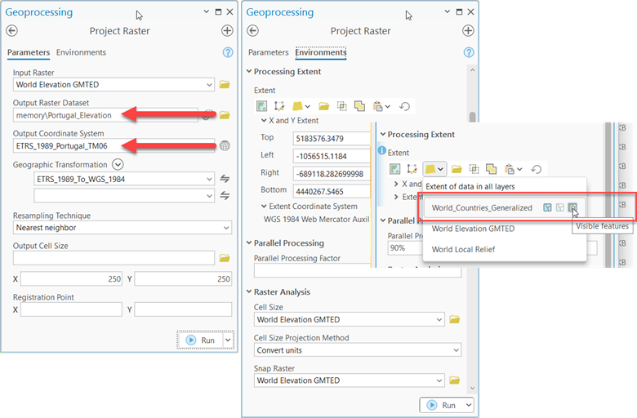The height and width of the screenshot is (418, 637).
Task: Swap the ETRS_1989_To_WGS_1984 transformation direction
Action: pyautogui.click(x=225, y=179)
